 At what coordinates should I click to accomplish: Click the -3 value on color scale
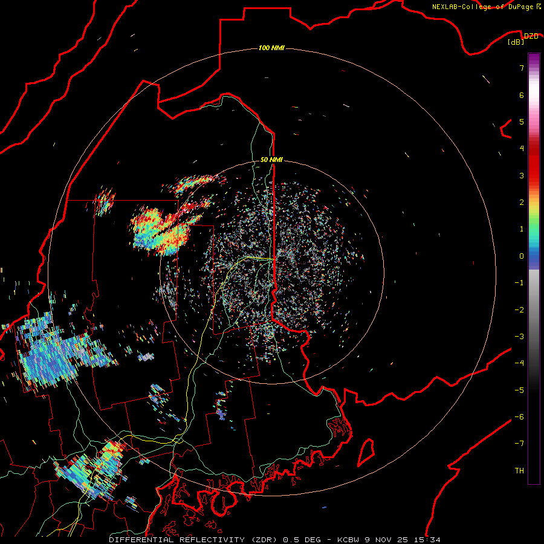coord(519,337)
